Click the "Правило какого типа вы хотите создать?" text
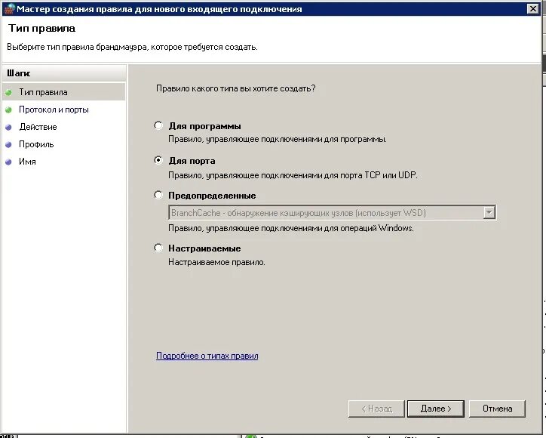 [x=236, y=88]
